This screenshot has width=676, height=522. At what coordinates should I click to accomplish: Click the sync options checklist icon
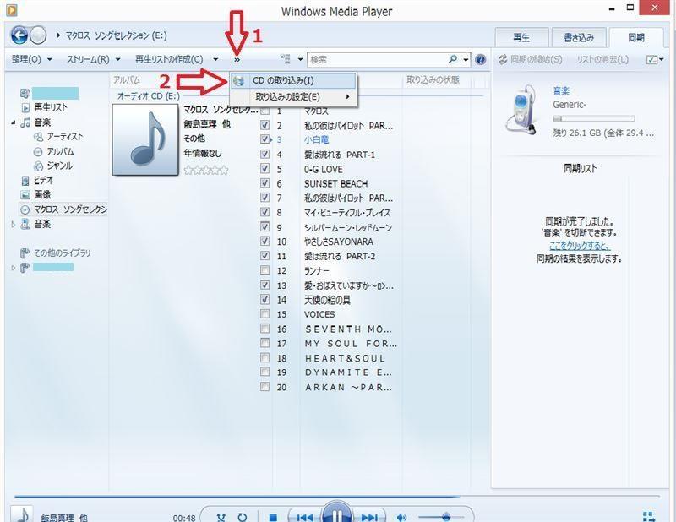click(651, 59)
